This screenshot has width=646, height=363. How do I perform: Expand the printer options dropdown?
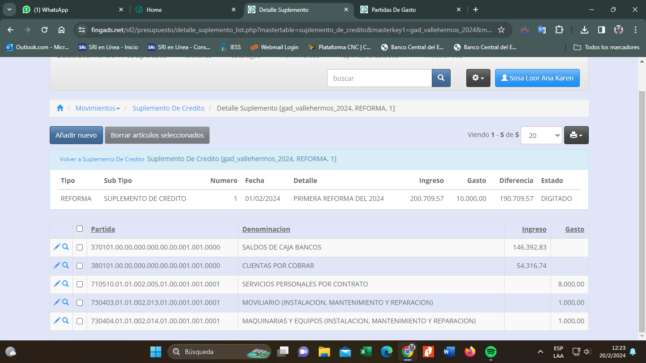tap(576, 135)
